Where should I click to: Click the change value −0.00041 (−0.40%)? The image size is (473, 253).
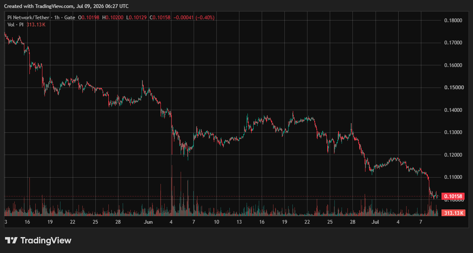pyautogui.click(x=194, y=18)
